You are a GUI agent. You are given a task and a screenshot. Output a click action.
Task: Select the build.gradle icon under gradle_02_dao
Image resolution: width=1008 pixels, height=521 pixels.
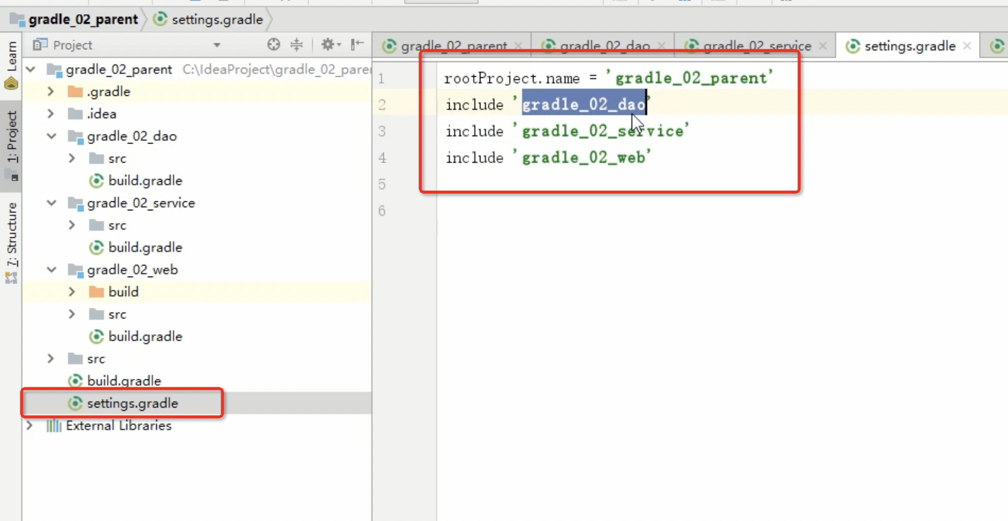(x=96, y=180)
